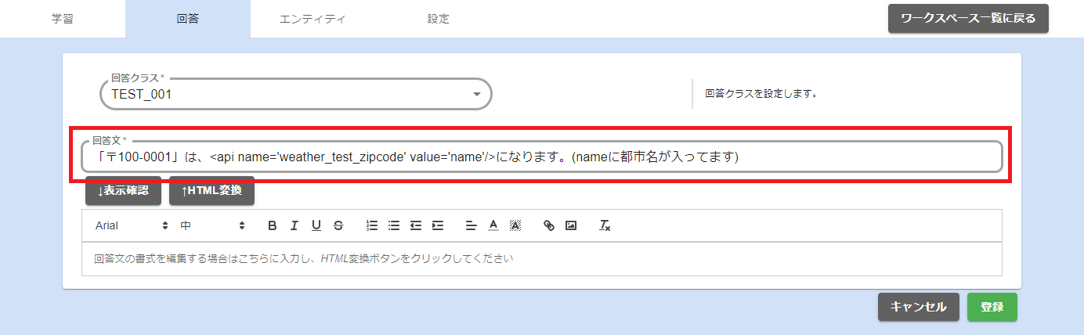
Task: Switch to the 学習 tab
Action: (62, 19)
